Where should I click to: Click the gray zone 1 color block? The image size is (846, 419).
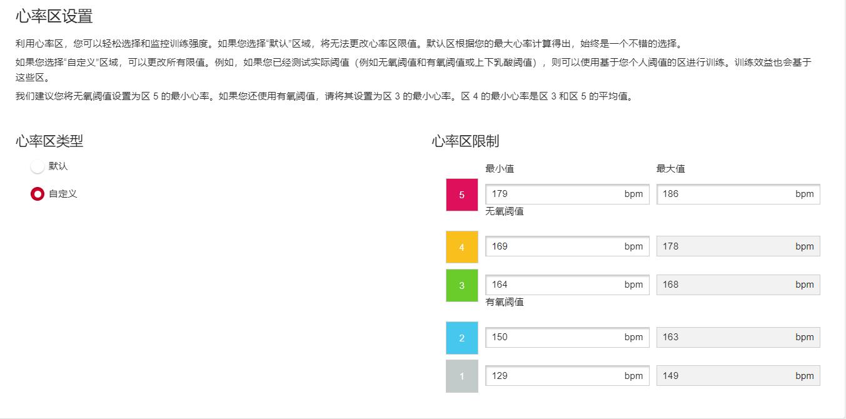click(461, 375)
